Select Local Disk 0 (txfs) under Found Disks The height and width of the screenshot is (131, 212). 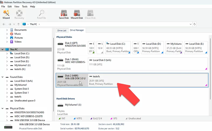pyautogui.click(x=23, y=81)
